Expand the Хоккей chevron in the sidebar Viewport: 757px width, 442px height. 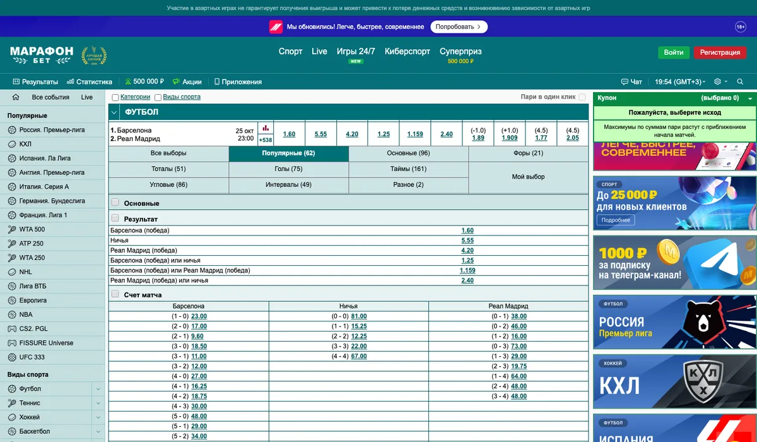(98, 417)
